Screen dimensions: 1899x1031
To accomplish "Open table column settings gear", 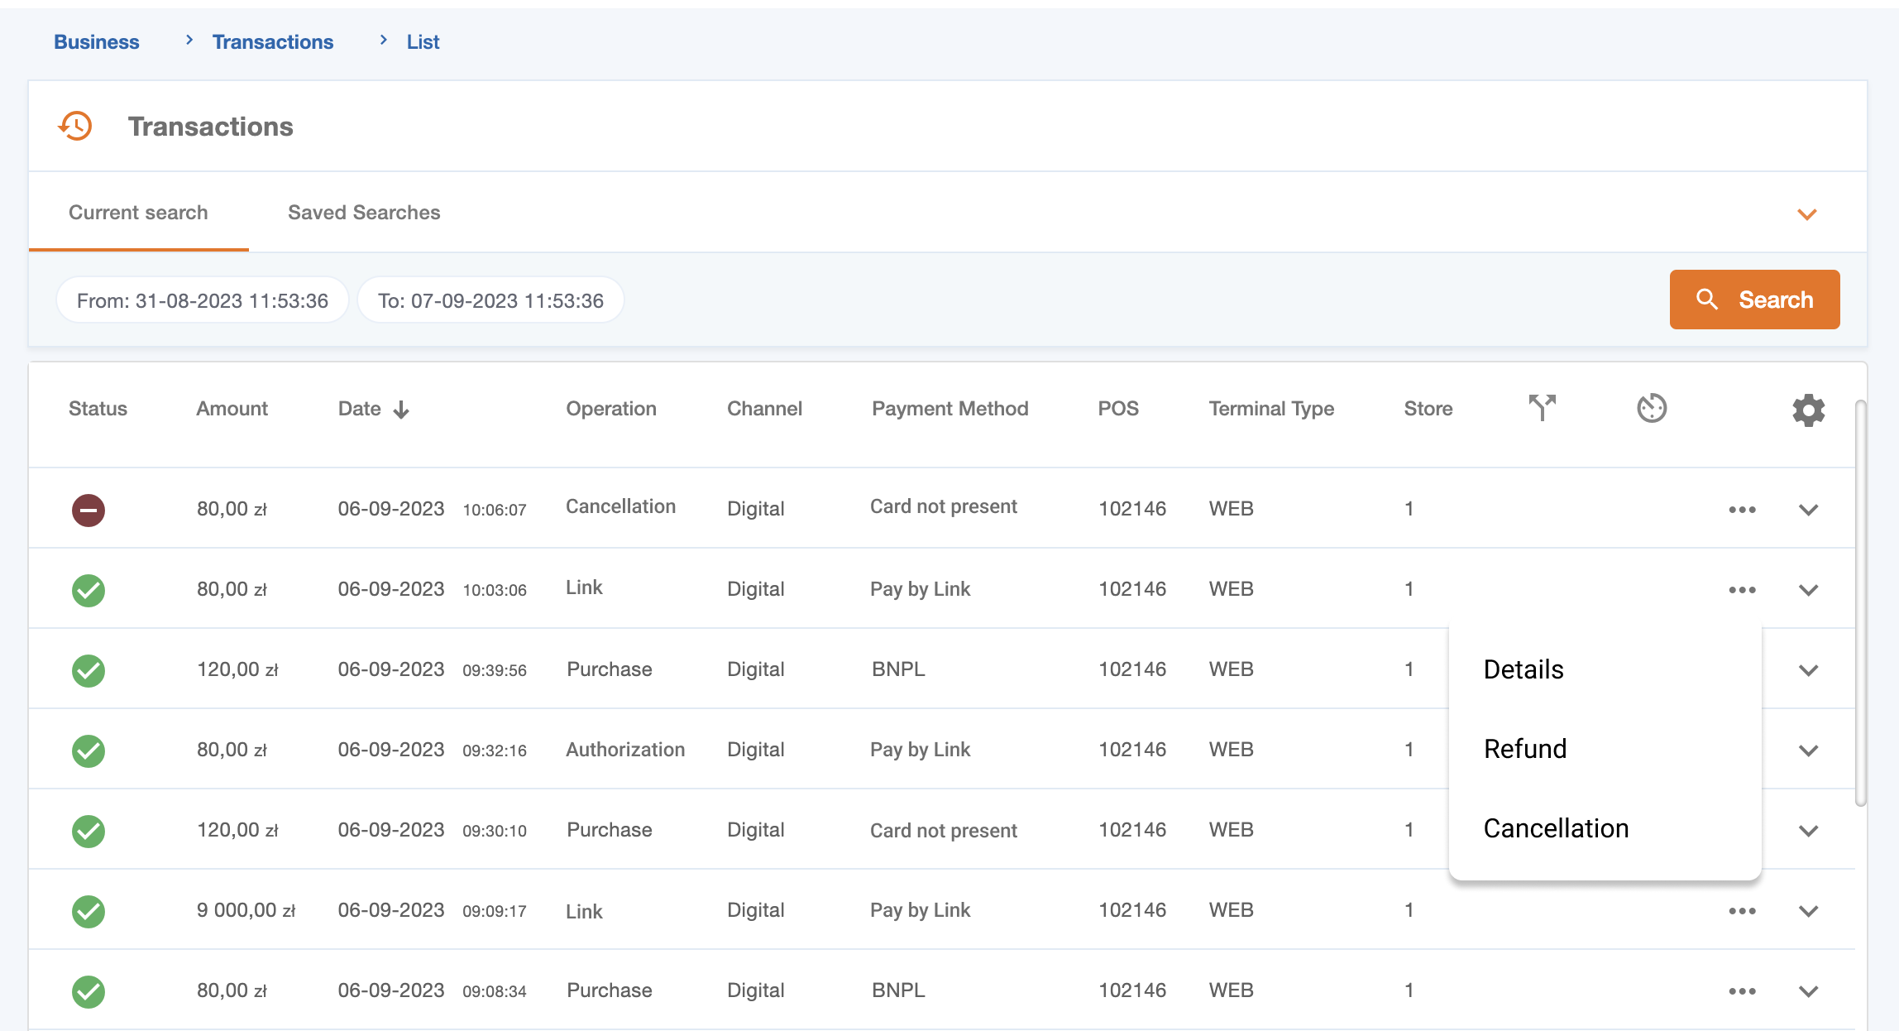I will click(x=1808, y=410).
